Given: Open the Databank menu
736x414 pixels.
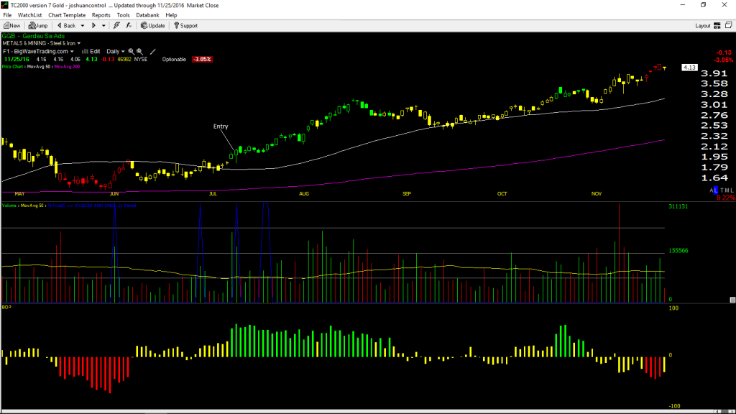Looking at the screenshot, I should tap(147, 15).
